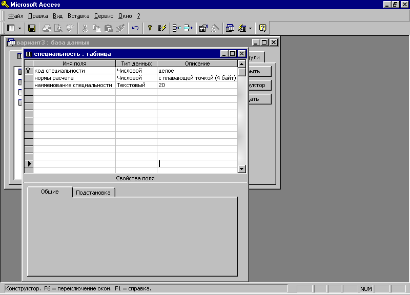Select the 'наименование специальности' field name

(74, 85)
